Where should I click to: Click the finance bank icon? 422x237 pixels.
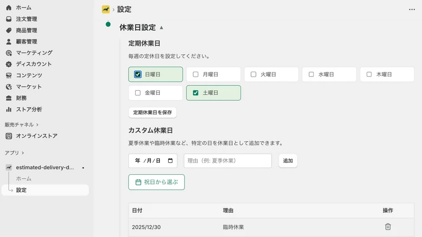pyautogui.click(x=8, y=98)
